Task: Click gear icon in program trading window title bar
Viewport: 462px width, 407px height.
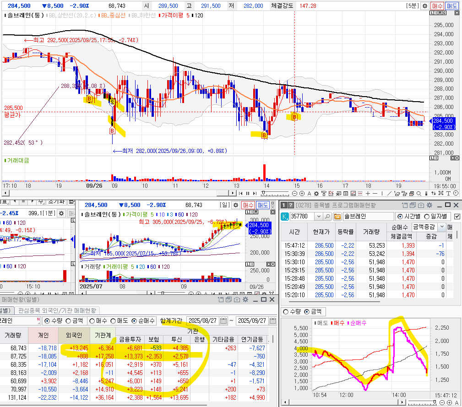Action: point(429,205)
